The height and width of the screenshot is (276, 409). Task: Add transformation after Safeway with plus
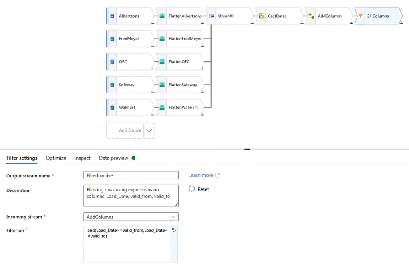tap(153, 92)
